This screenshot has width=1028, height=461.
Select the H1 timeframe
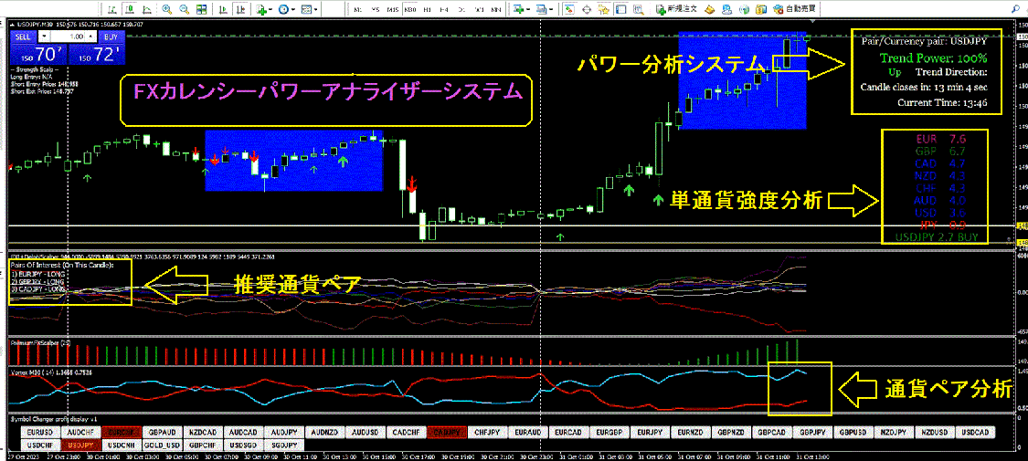coord(428,10)
